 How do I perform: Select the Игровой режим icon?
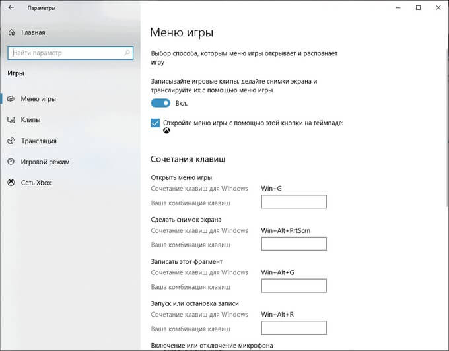click(11, 162)
